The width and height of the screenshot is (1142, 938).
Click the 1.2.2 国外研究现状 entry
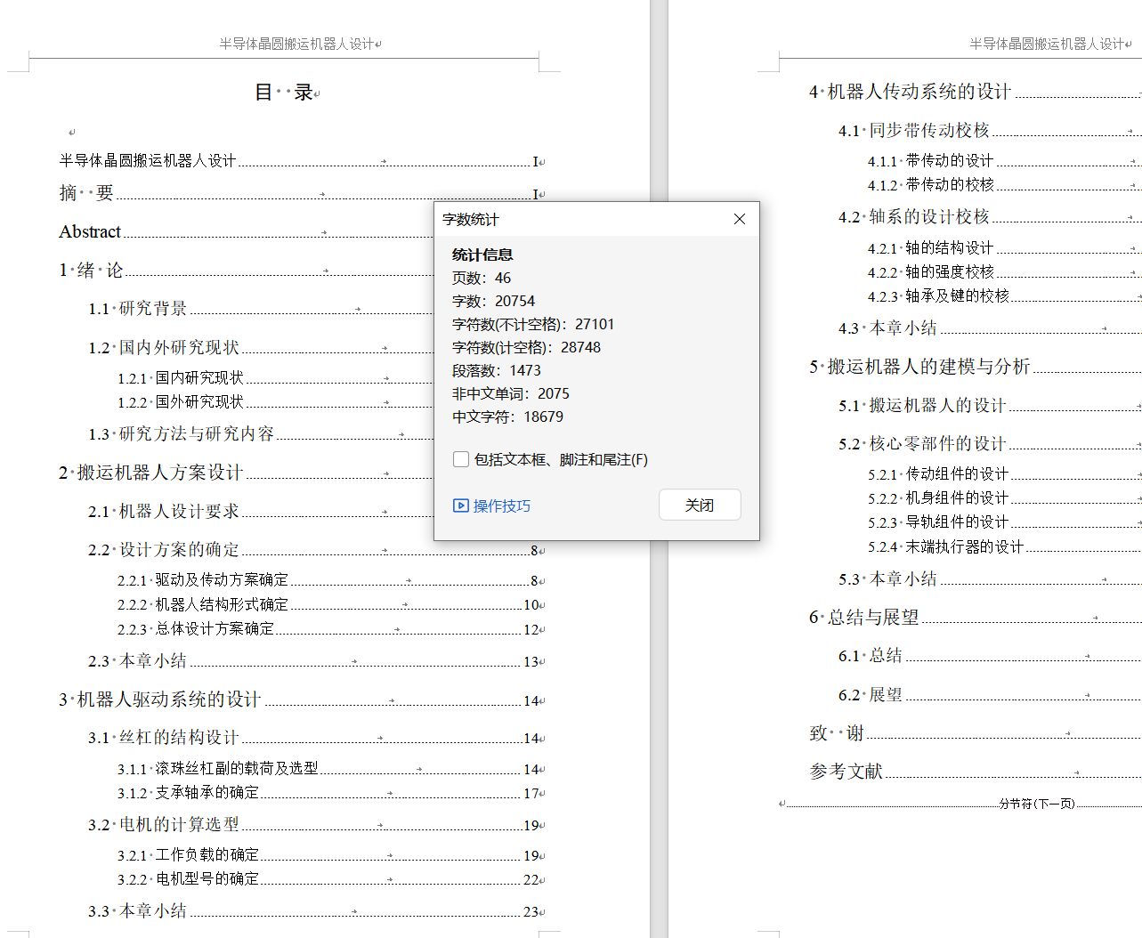click(181, 402)
